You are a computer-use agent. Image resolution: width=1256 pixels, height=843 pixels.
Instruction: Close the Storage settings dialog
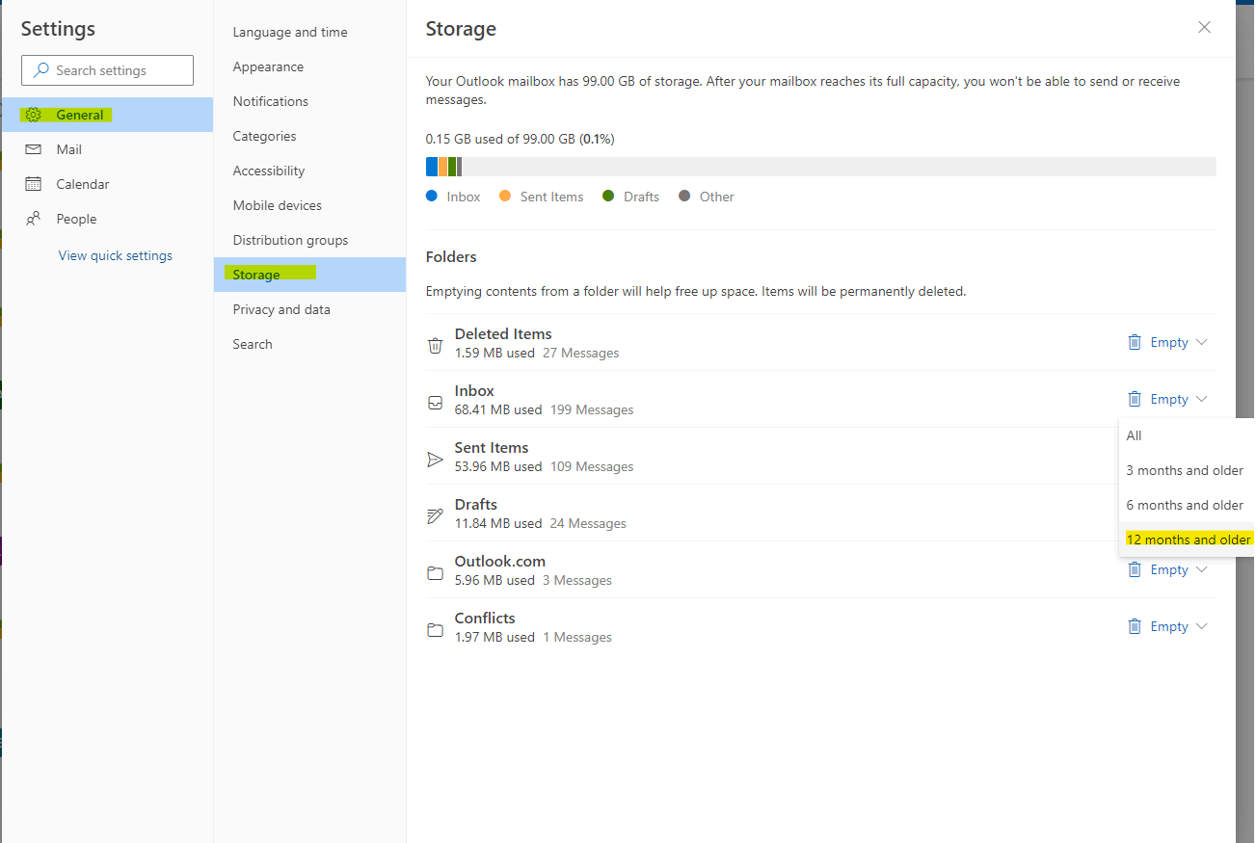1204,27
